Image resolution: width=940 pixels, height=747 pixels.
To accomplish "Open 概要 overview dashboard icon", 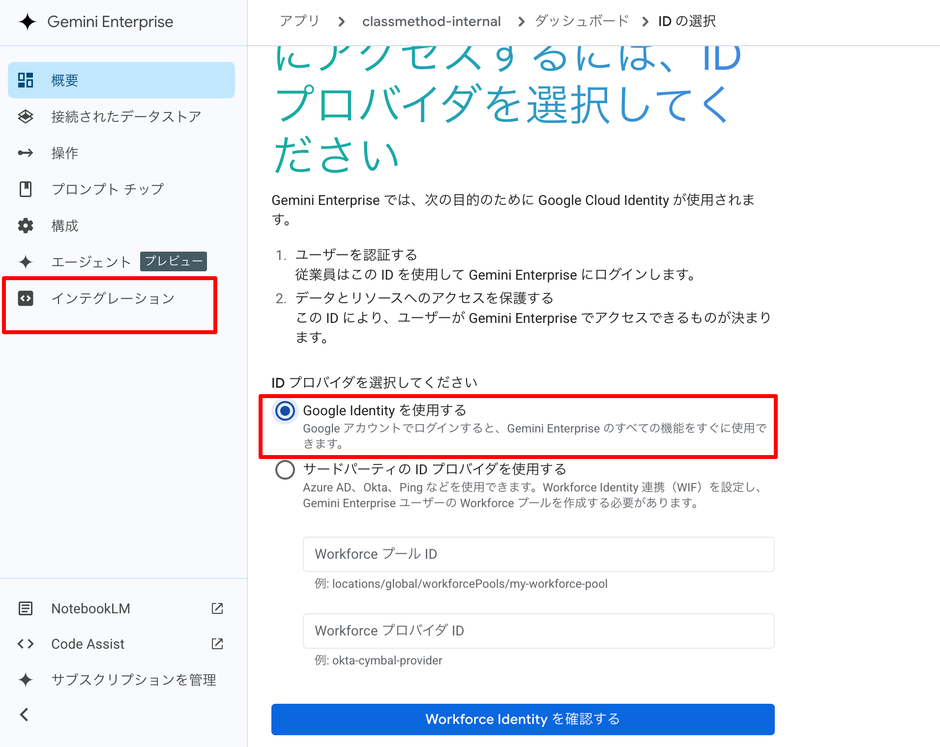I will [x=26, y=80].
